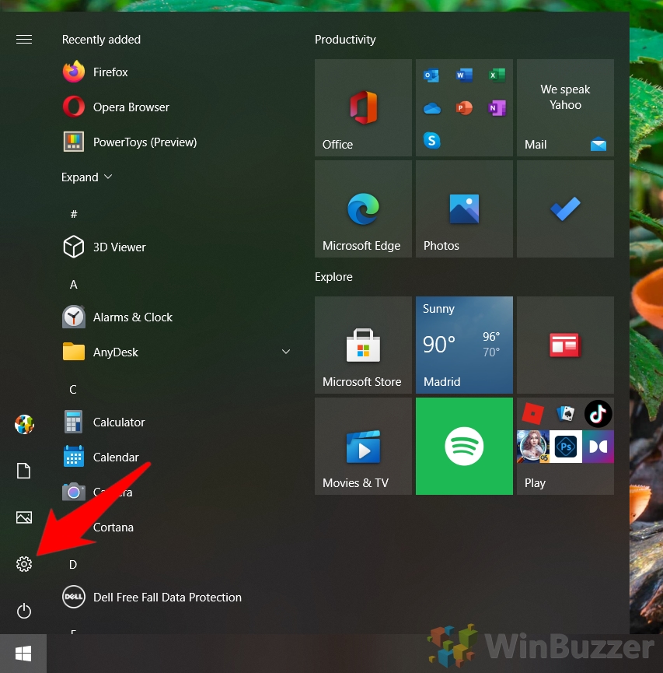Click the Productivity group title
This screenshot has width=663, height=673.
point(345,40)
